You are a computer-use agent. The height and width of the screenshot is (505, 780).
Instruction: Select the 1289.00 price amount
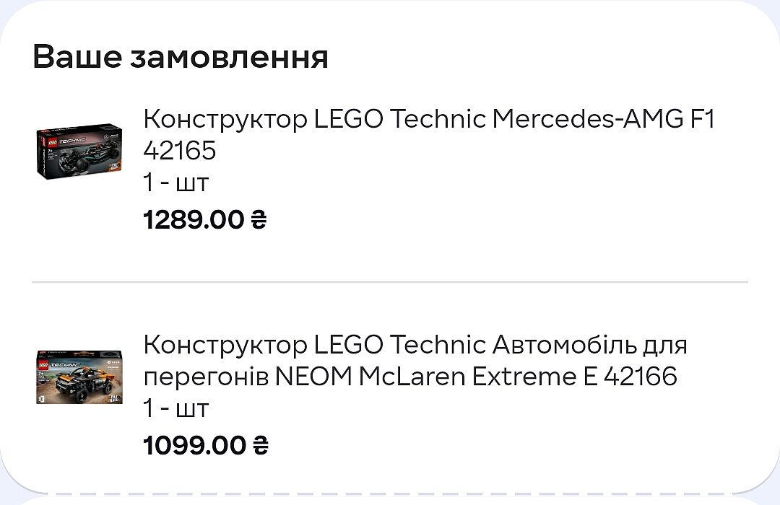coord(194,220)
